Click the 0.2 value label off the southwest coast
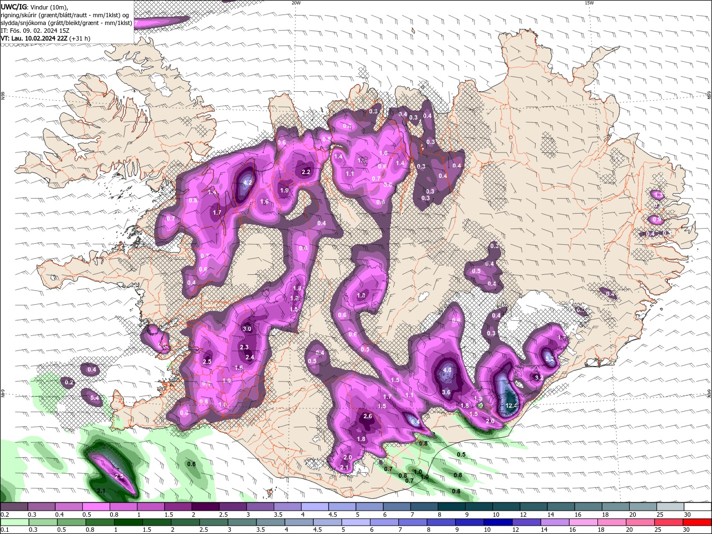 click(69, 383)
